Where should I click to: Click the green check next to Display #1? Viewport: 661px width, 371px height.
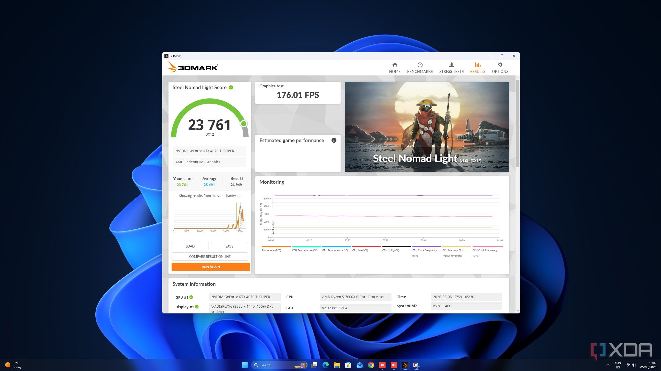[197, 307]
